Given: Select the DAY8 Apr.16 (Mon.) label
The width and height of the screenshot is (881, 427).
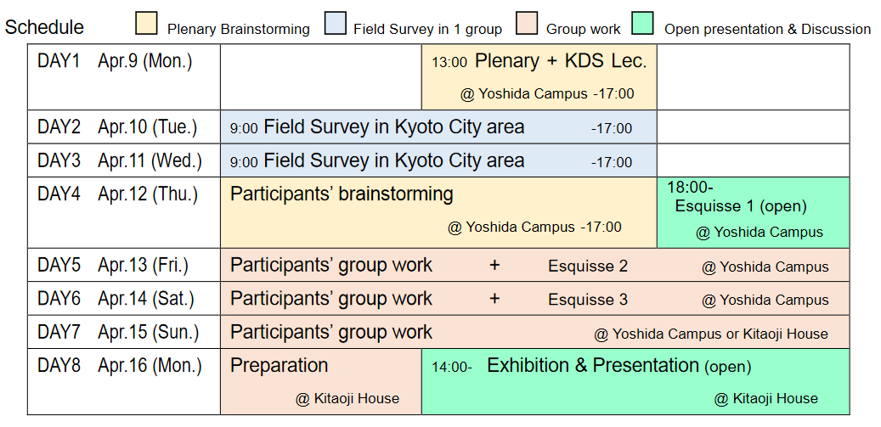Looking at the screenshot, I should tap(120, 366).
